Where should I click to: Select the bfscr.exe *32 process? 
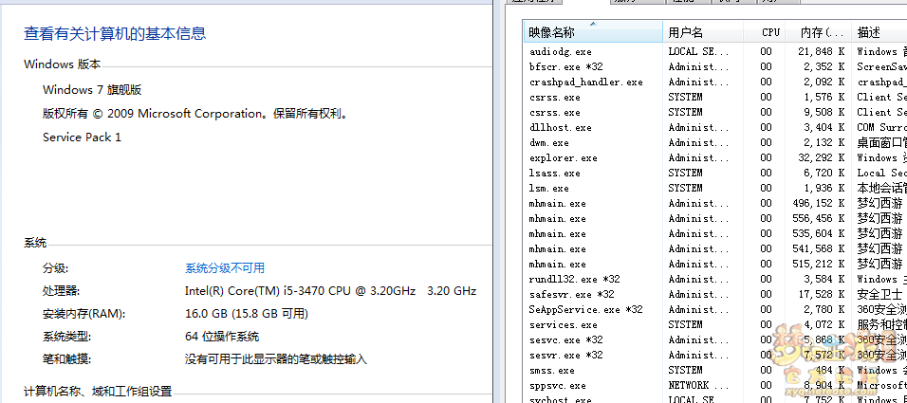click(715, 67)
